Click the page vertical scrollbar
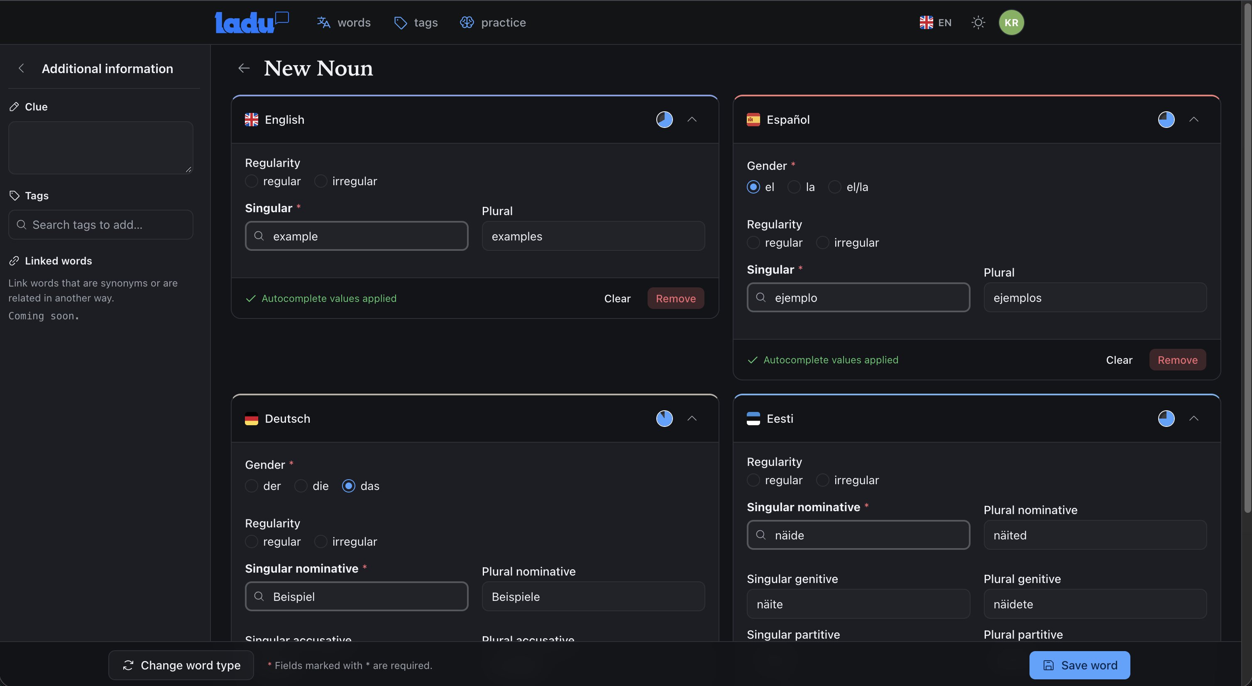Viewport: 1252px width, 686px height. (x=1247, y=258)
